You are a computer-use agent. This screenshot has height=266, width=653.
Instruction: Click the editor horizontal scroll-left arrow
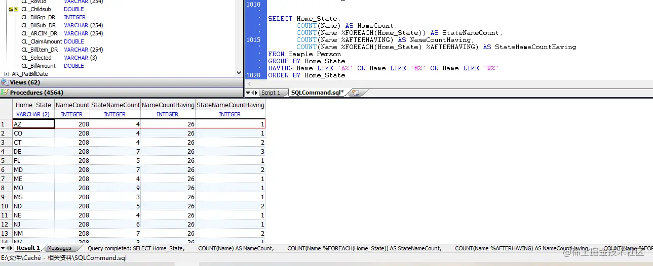tap(249, 83)
